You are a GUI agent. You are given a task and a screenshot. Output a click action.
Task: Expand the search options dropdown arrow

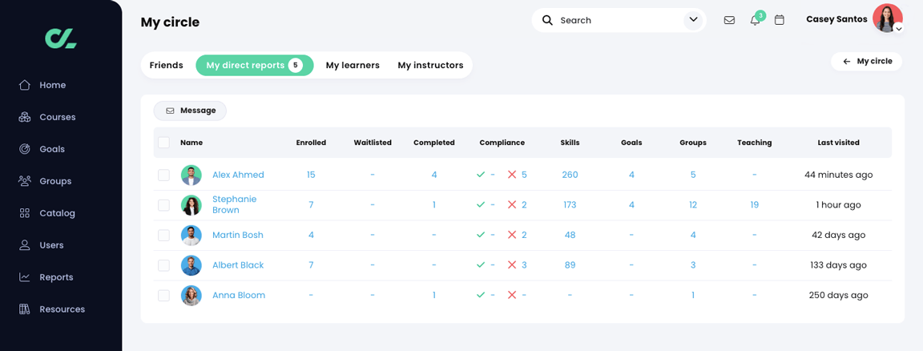coord(693,20)
